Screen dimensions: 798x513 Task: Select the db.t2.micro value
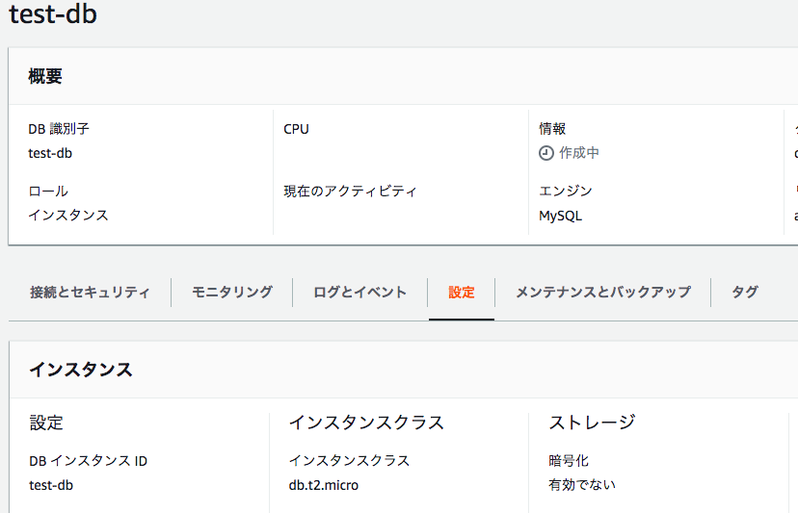[323, 485]
